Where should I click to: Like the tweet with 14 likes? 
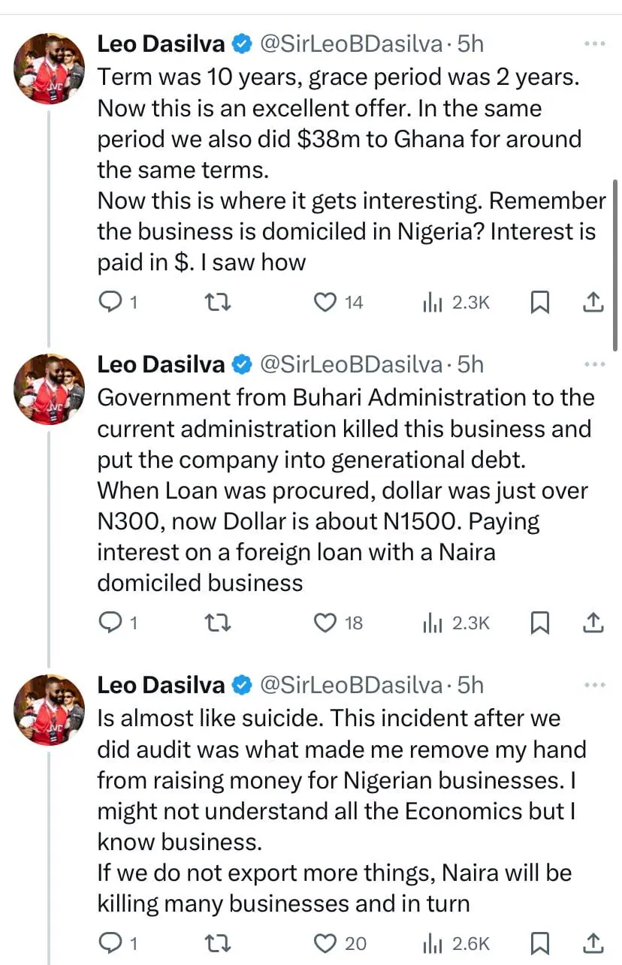tap(325, 302)
